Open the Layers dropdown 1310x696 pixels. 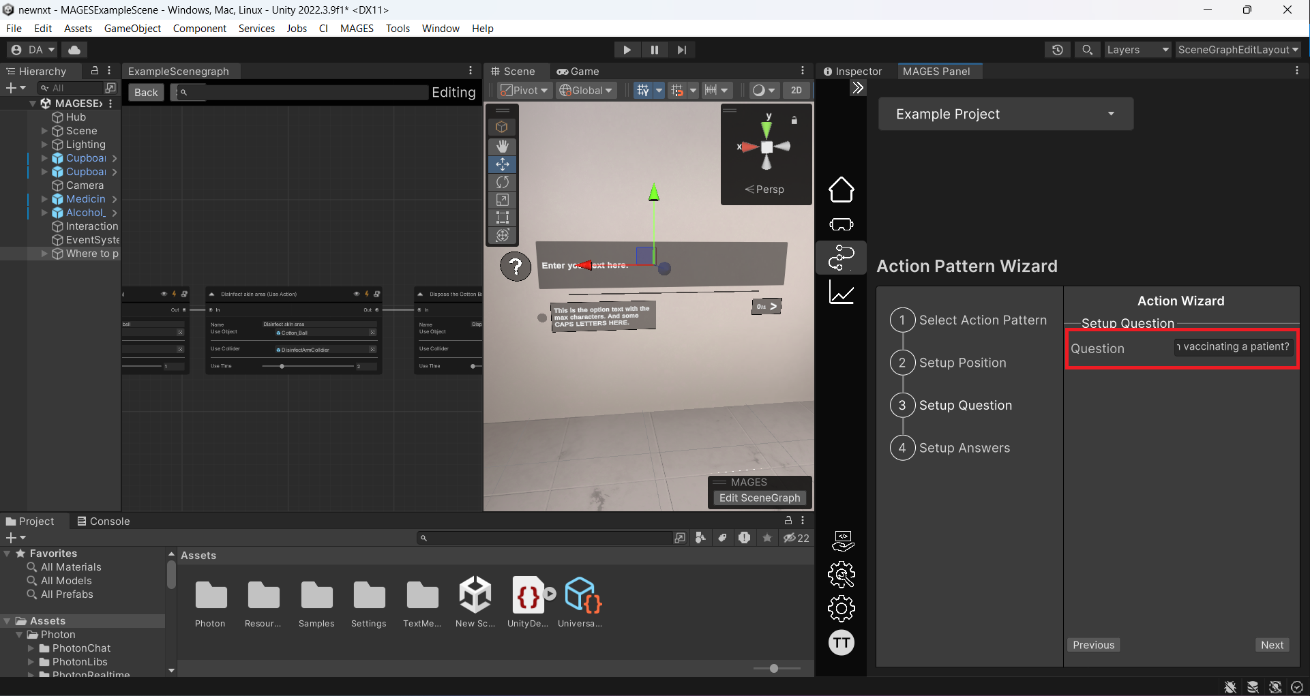tap(1137, 50)
